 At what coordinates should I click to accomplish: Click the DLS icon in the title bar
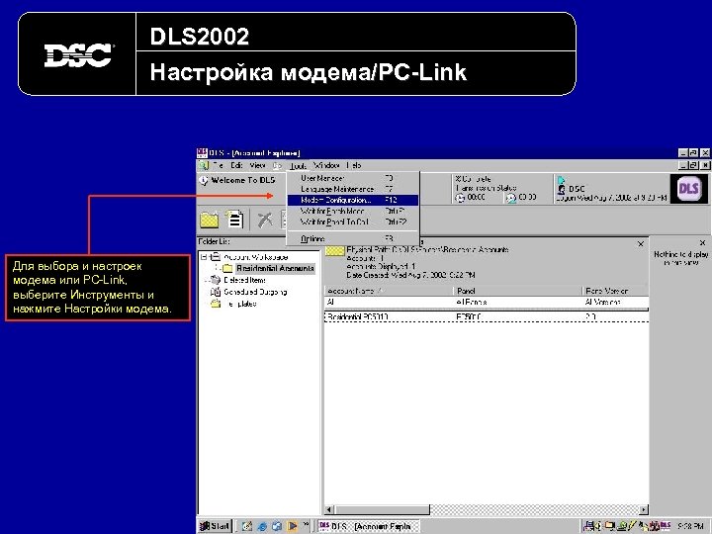coord(202,153)
